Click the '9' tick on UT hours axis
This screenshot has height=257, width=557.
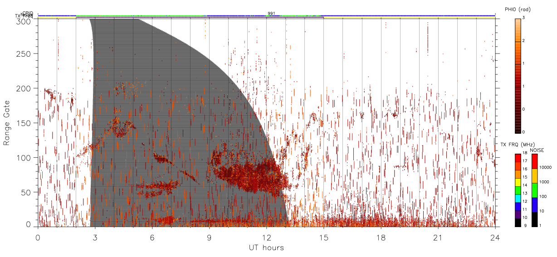tap(209, 237)
